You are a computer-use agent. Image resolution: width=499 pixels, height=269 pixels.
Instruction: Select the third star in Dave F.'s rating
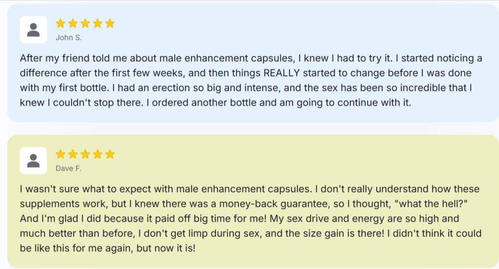[x=85, y=154]
